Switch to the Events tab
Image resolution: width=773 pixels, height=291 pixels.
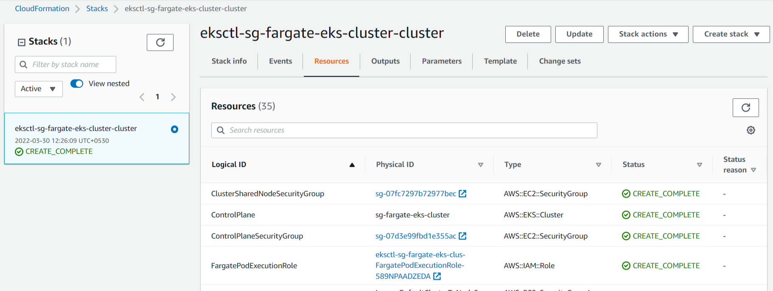[x=280, y=61]
